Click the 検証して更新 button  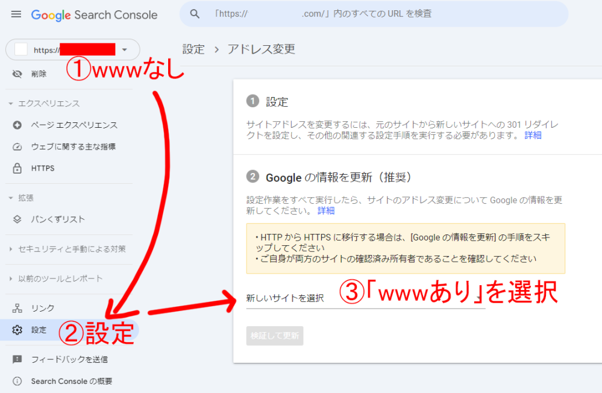275,336
